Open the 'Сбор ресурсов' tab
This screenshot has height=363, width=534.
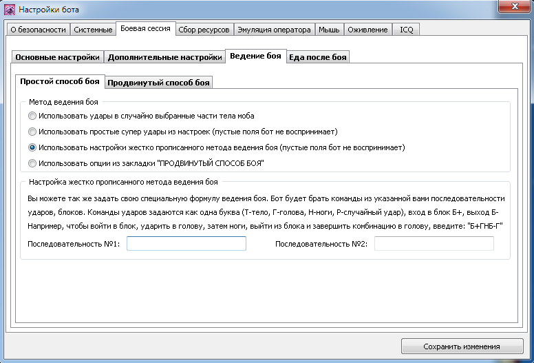(x=204, y=30)
